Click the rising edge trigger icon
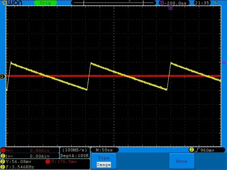The image size is (227, 170). (x=197, y=150)
